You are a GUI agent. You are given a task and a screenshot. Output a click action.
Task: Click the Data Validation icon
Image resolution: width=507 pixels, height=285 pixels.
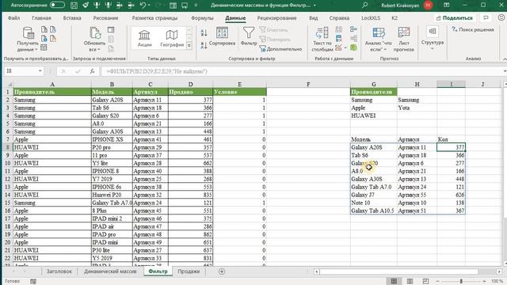338,48
